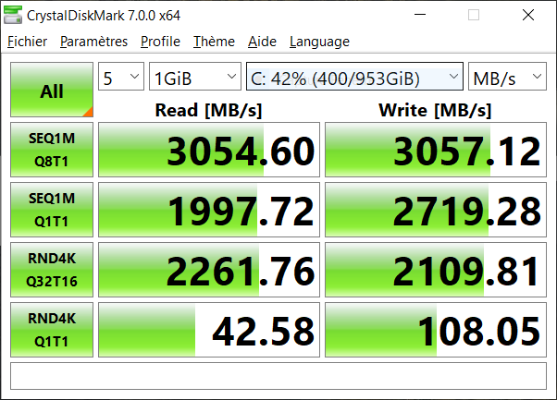Click the CrystalDiskMark app icon in title bar
Screen dimensions: 557x400
[x=13, y=15]
